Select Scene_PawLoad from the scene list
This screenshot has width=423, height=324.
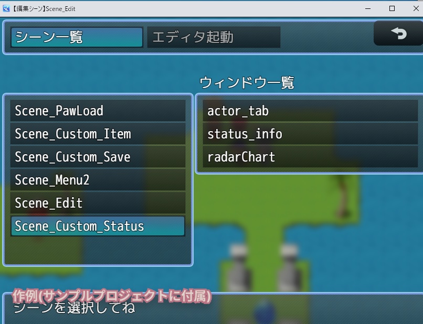(97, 111)
